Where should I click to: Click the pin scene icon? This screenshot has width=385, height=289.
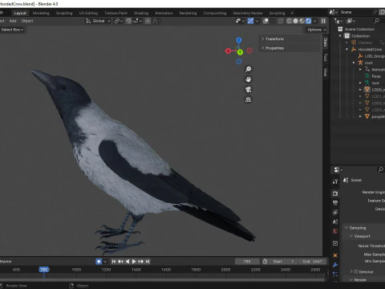pos(375,12)
